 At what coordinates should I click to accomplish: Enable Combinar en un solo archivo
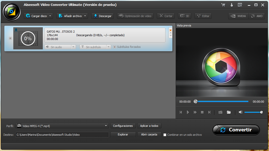tap(165, 135)
